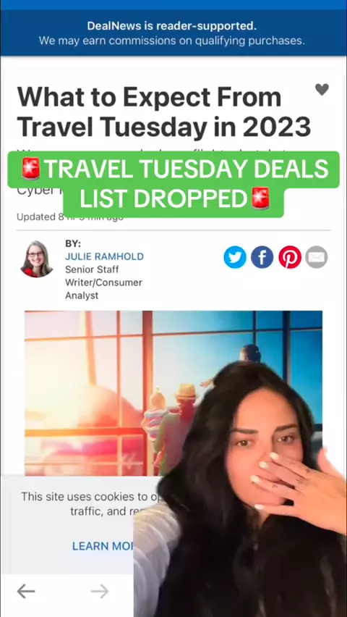
Task: Tap the commissions disclosure text
Action: [x=172, y=41]
